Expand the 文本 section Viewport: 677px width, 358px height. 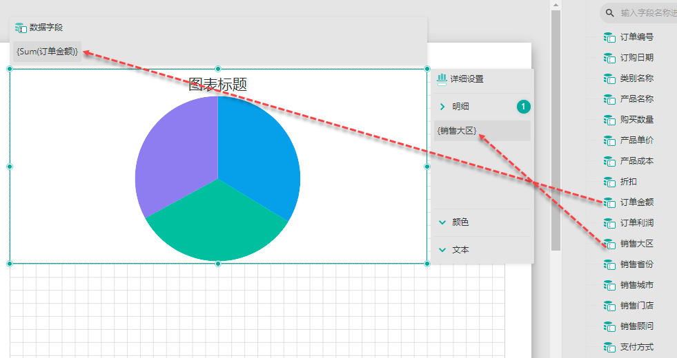442,250
